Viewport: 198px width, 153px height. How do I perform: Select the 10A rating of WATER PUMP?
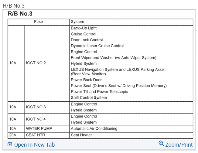tap(13, 128)
